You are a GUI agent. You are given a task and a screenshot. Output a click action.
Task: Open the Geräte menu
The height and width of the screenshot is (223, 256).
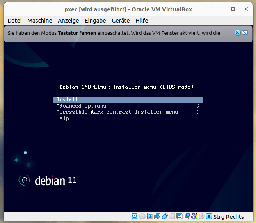tap(121, 21)
